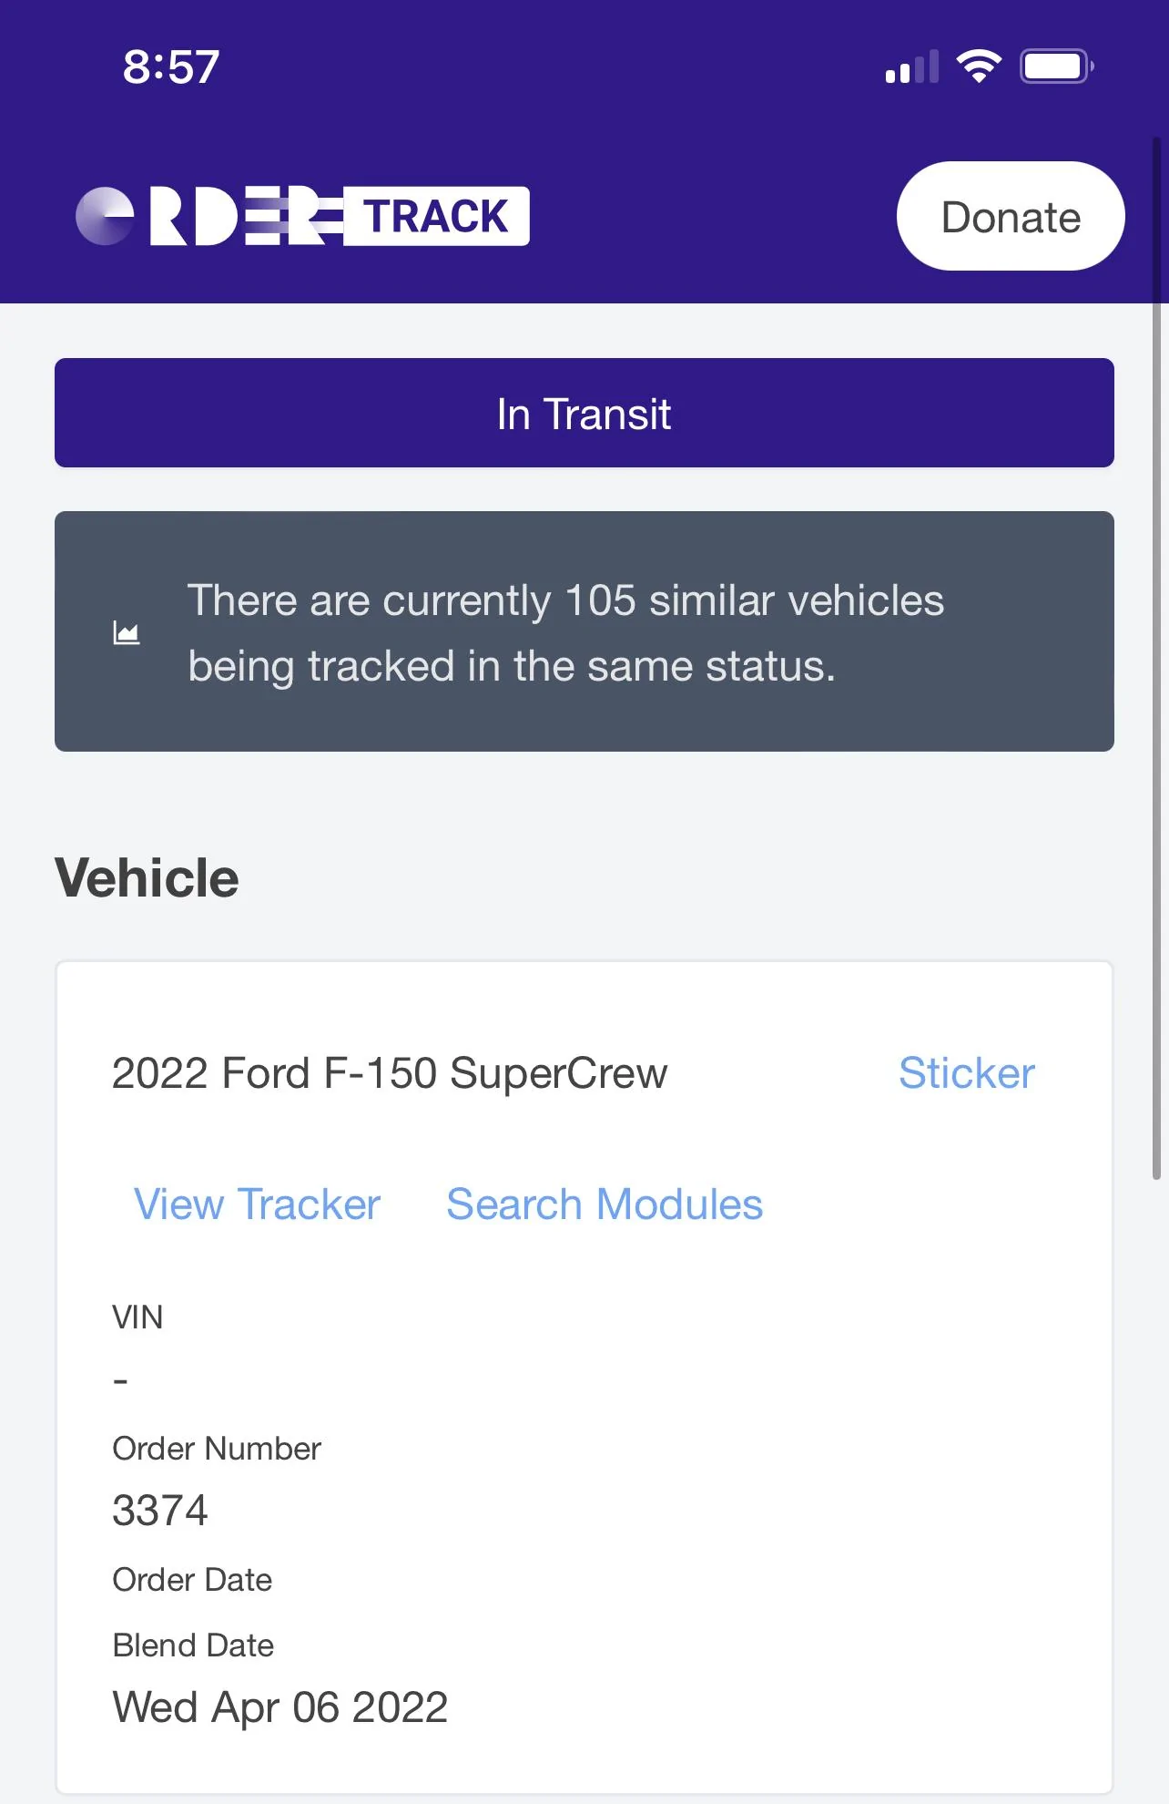The image size is (1169, 1804).
Task: Tap the cellular signal bars
Action: pos(911,68)
